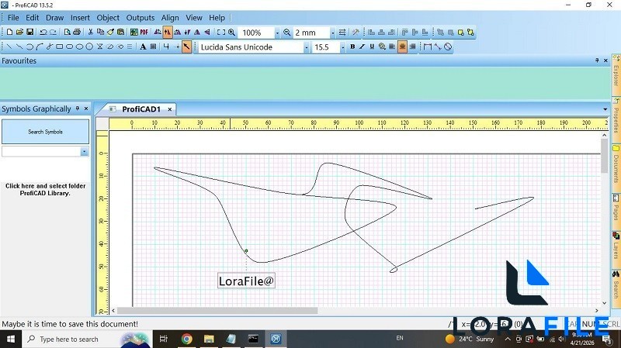Pick the straight line drawing tool
Screen dimensions: 621x348
pyautogui.click(x=9, y=47)
